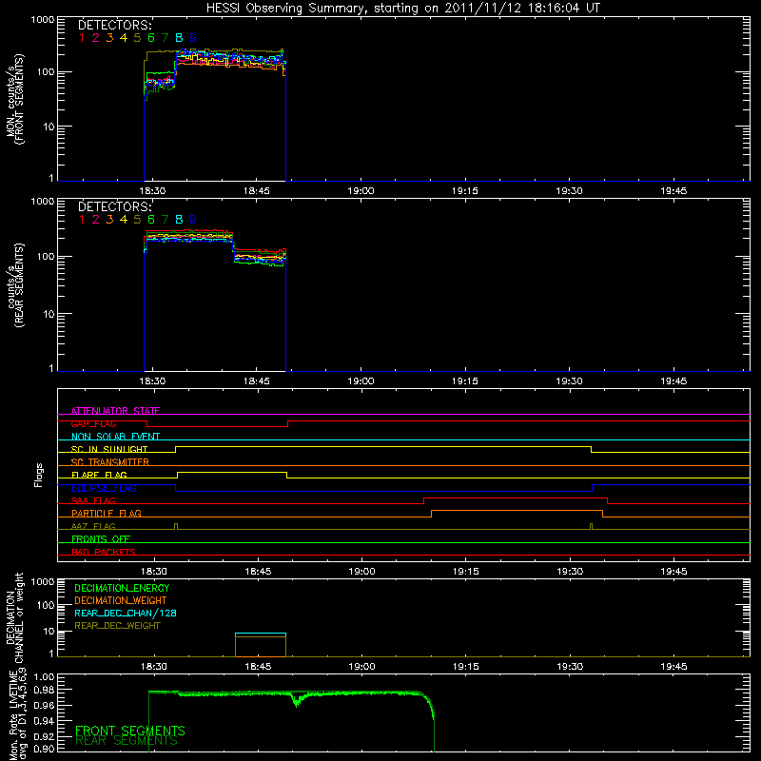
Task: Select detector number 3 in front segments legend
Action: [109, 38]
